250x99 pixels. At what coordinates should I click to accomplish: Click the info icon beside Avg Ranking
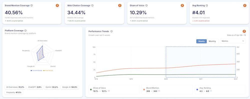[x=207, y=5]
